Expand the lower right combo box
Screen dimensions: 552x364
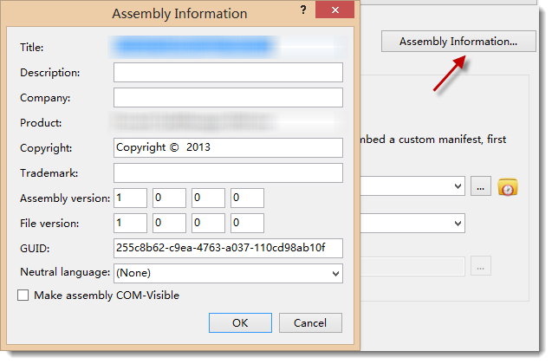[412, 224]
